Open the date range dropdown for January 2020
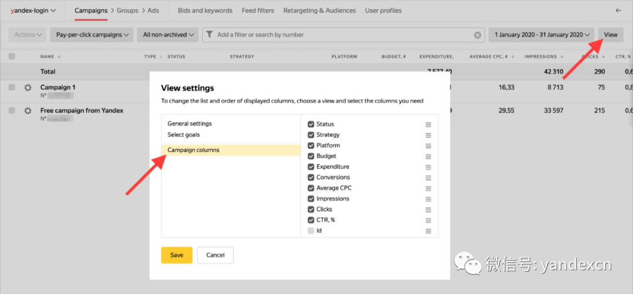 (x=542, y=35)
